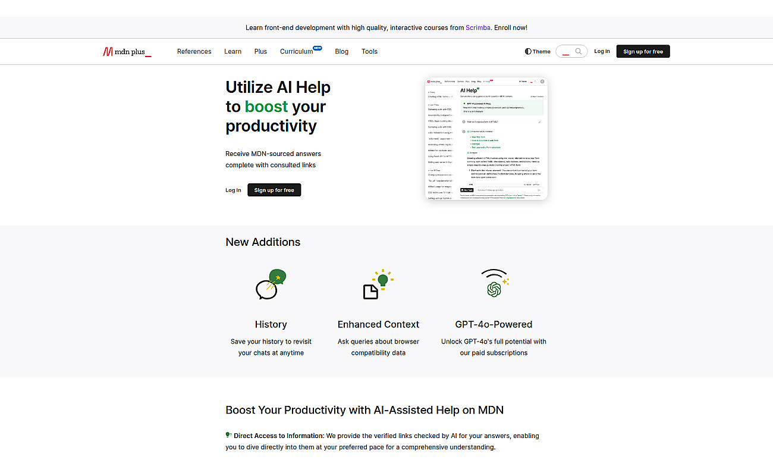Click the Enhanced Context heading

378,324
